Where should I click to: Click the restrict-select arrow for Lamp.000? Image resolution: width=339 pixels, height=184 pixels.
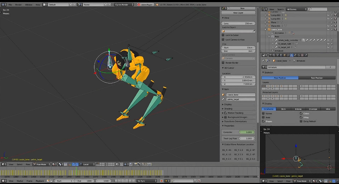tap(332, 15)
